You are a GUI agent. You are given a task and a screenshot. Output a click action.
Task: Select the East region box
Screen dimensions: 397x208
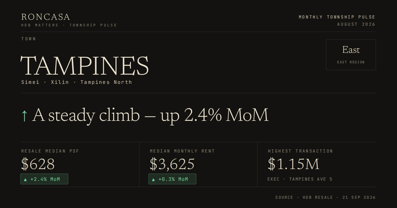[351, 55]
